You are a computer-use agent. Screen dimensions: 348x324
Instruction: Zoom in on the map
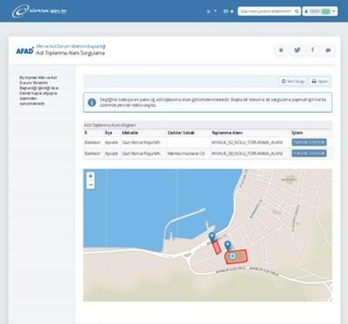tap(91, 176)
